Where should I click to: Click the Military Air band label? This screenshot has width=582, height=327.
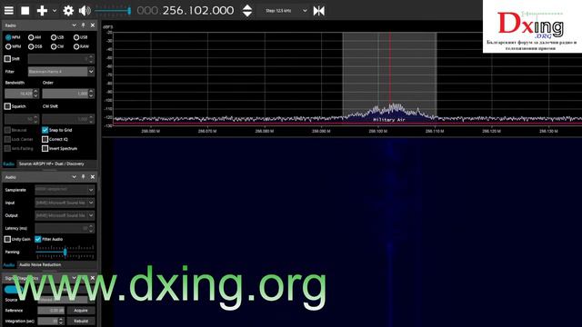[389, 120]
